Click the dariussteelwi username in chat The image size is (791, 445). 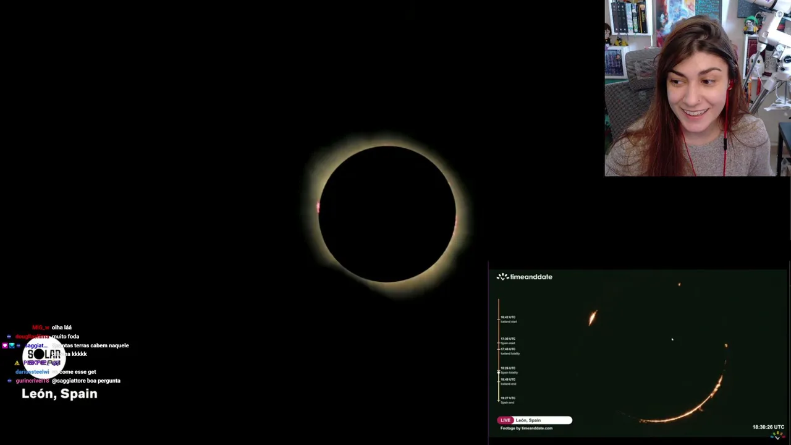pos(32,372)
